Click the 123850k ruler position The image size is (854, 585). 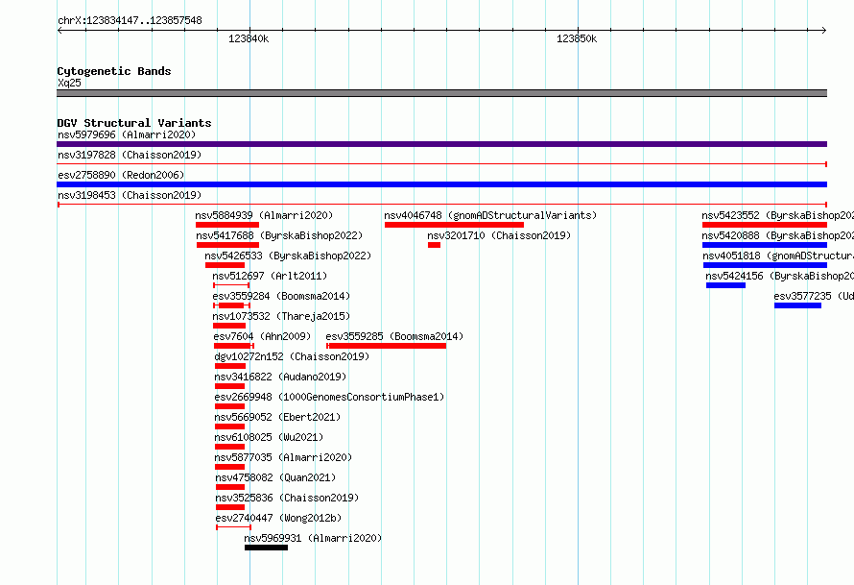coord(577,38)
